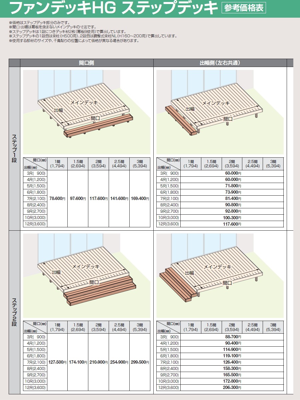The height and width of the screenshot is (400, 300).
Task: Click the "ステップ1段" row label
Action: [x=15, y=148]
